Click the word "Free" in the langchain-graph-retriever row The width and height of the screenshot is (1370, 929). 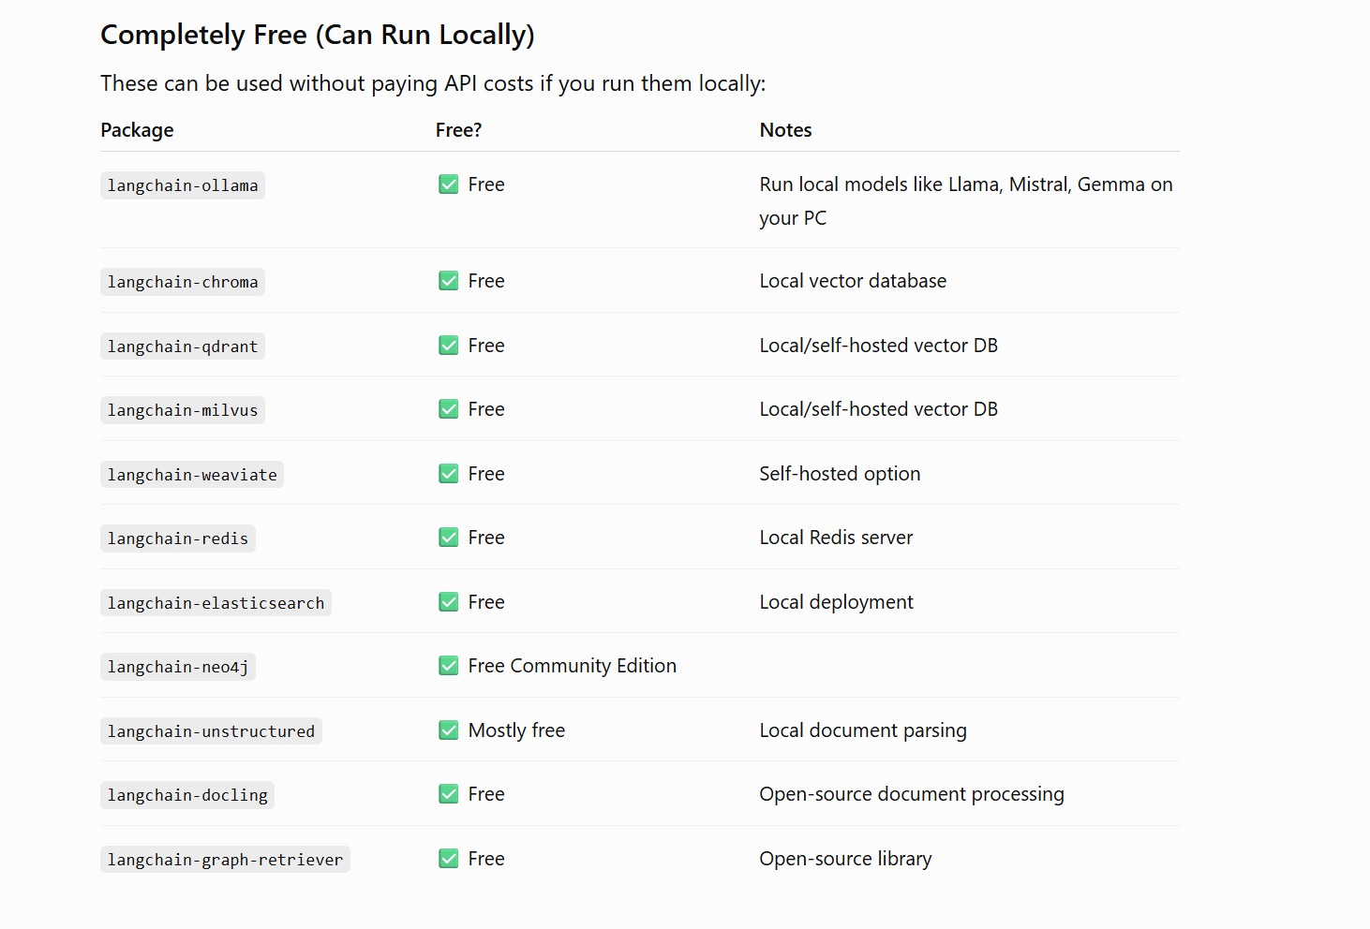point(486,859)
